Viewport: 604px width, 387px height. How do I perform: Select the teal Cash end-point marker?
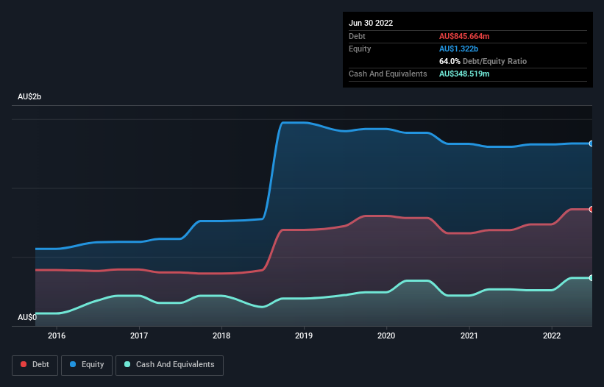pyautogui.click(x=591, y=277)
